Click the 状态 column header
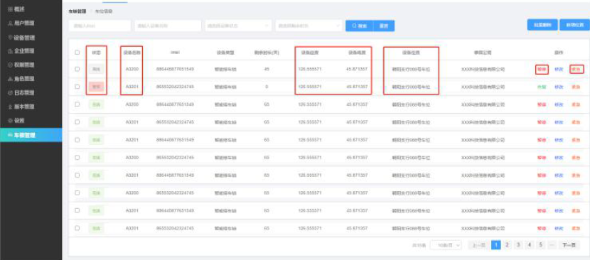Image resolution: width=590 pixels, height=260 pixels. tap(96, 53)
